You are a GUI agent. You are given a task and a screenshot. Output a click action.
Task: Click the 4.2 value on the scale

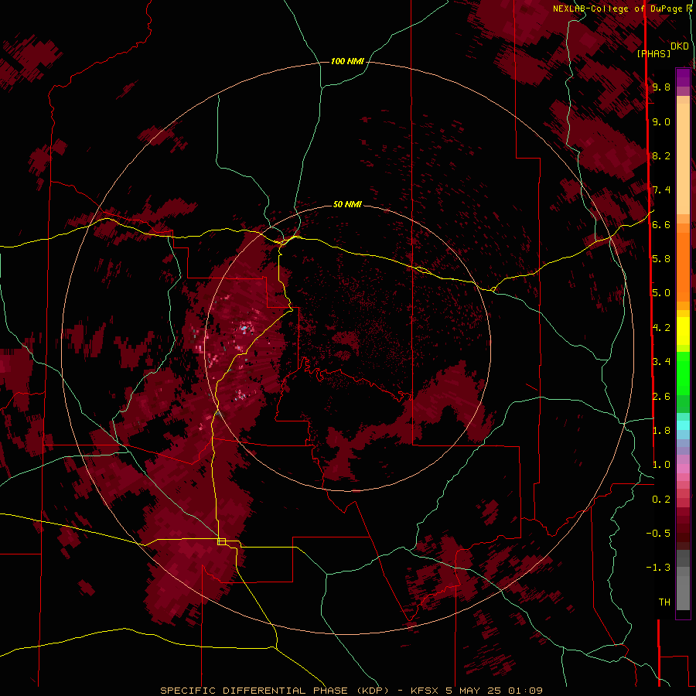(x=661, y=328)
